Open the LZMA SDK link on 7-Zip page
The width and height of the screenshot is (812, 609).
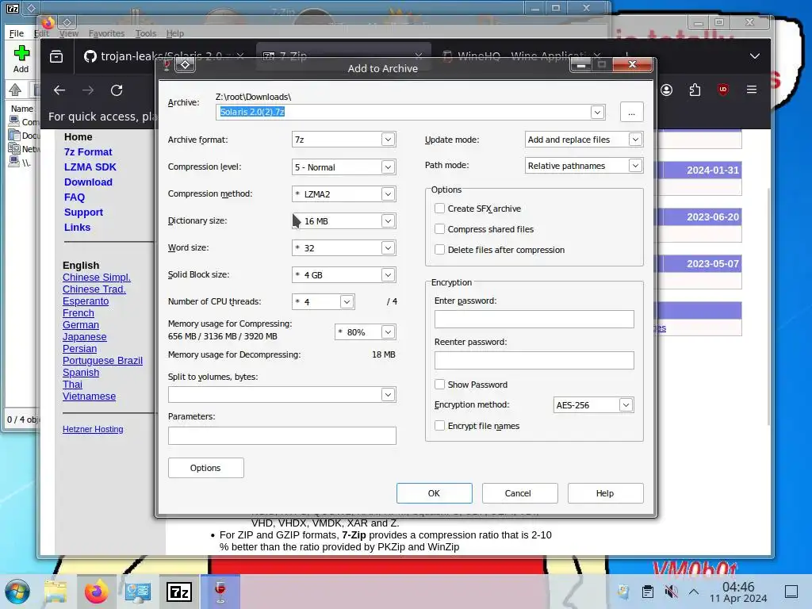90,167
